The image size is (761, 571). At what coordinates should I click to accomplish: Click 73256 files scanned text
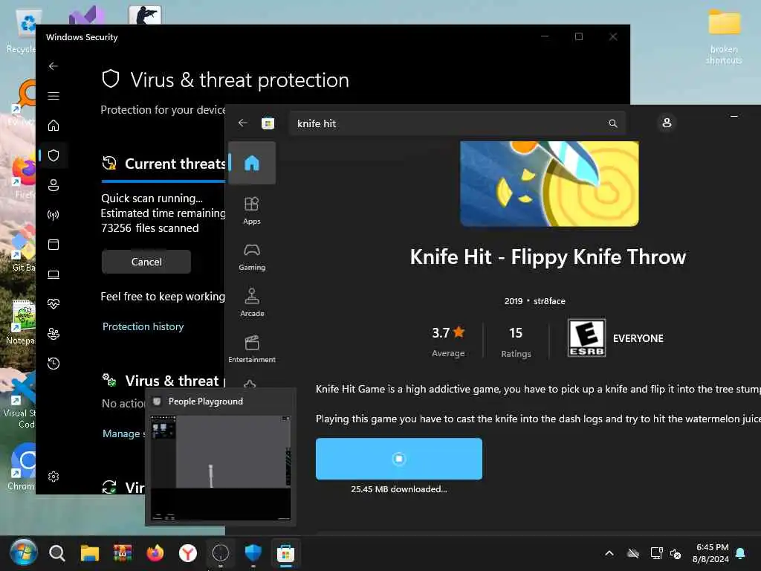(x=150, y=228)
